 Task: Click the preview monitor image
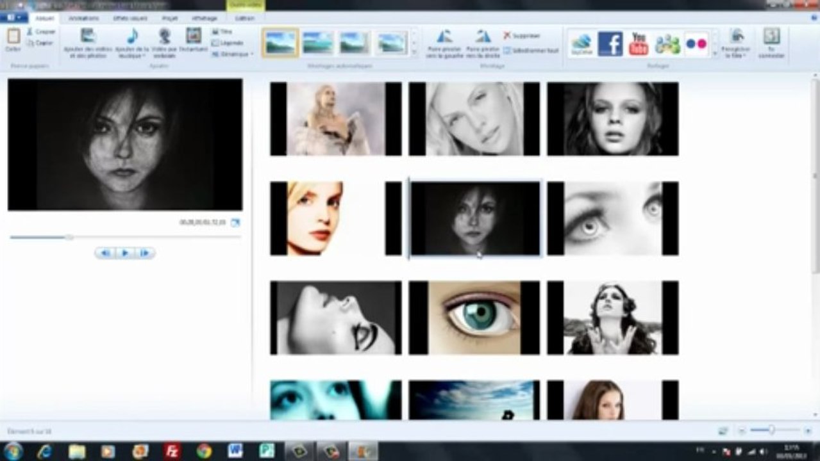(125, 145)
